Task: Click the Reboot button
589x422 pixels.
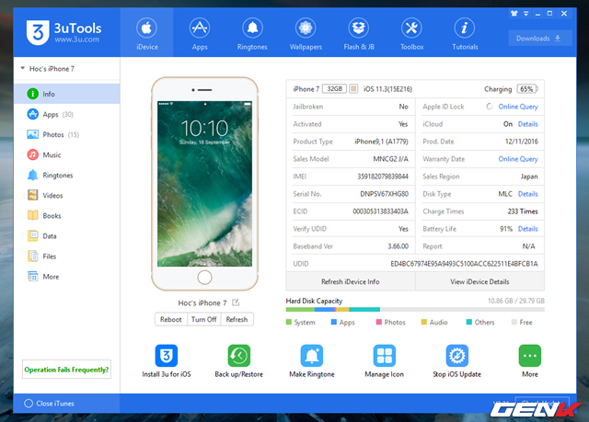Action: pos(171,319)
